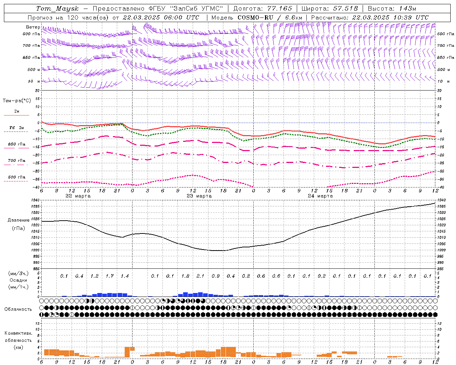The width and height of the screenshot is (456, 365).
Task: Click the '(мм/1ч.)' precipitation unit label
Action: (18, 287)
